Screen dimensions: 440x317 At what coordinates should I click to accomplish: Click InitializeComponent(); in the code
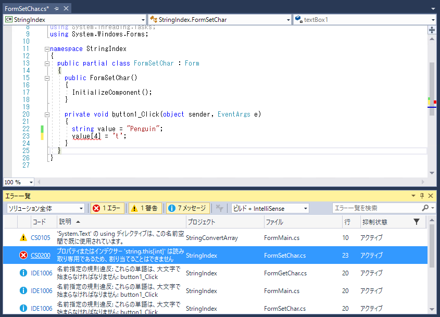click(112, 92)
